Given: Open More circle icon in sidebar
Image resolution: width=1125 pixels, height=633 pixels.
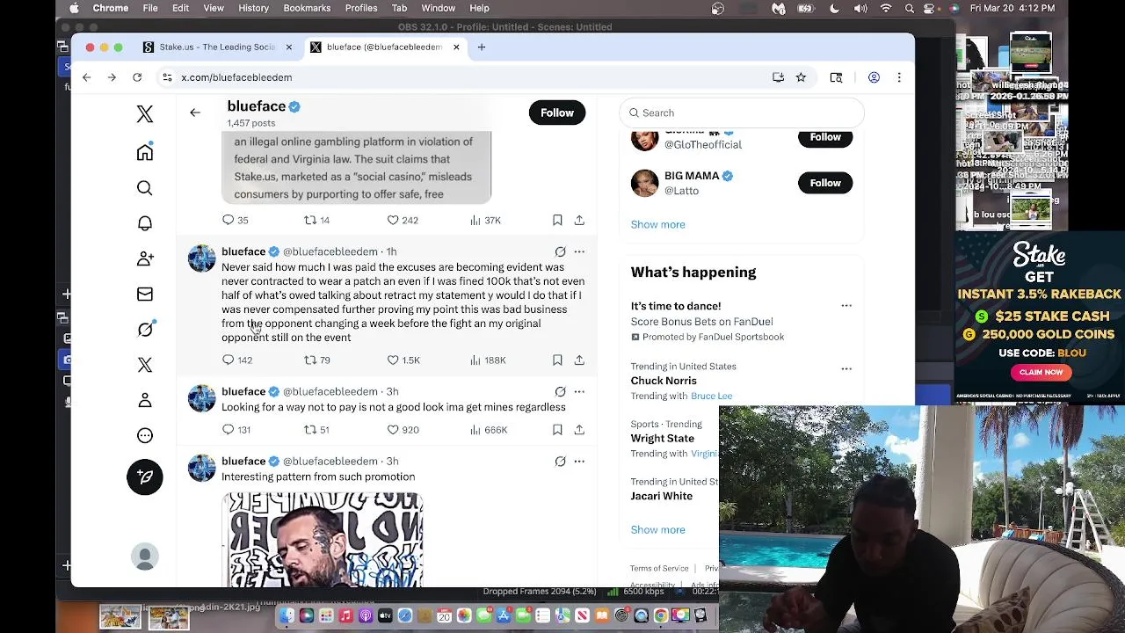Looking at the screenshot, I should click(x=145, y=435).
